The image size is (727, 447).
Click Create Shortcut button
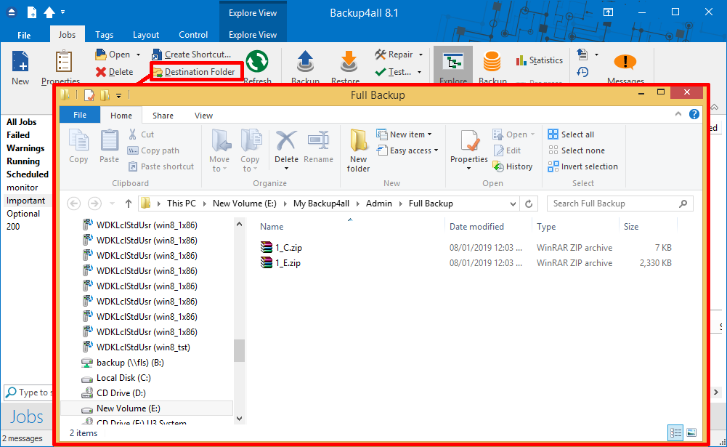[191, 55]
